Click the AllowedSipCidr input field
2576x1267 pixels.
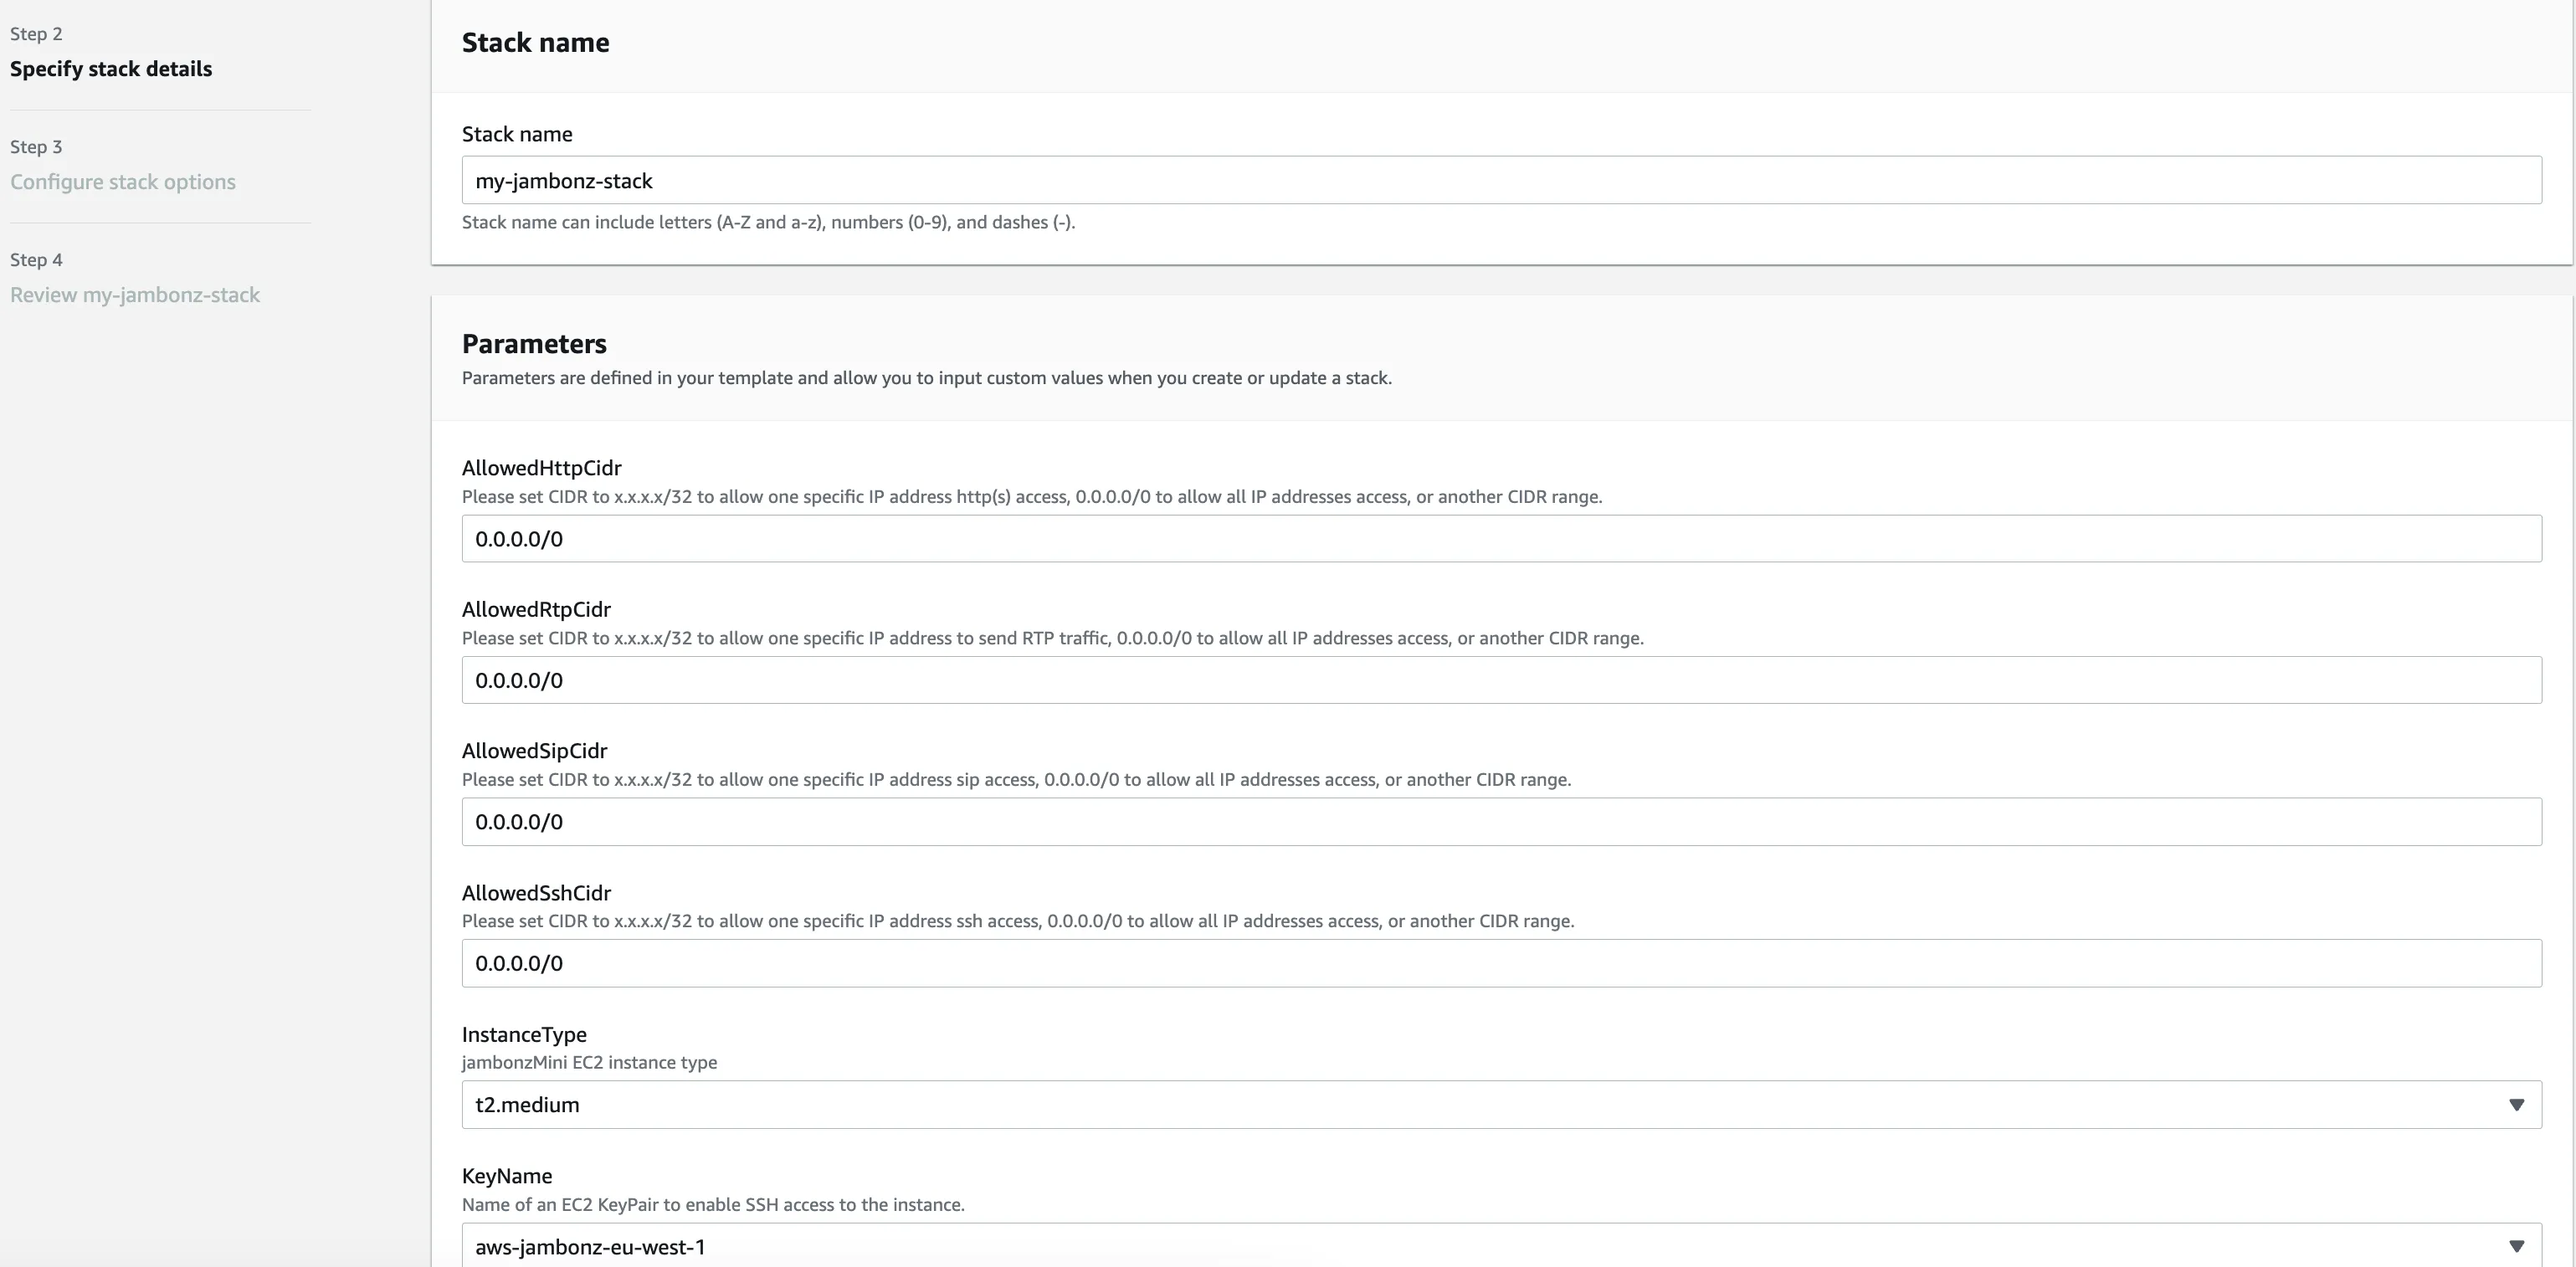coord(1501,822)
